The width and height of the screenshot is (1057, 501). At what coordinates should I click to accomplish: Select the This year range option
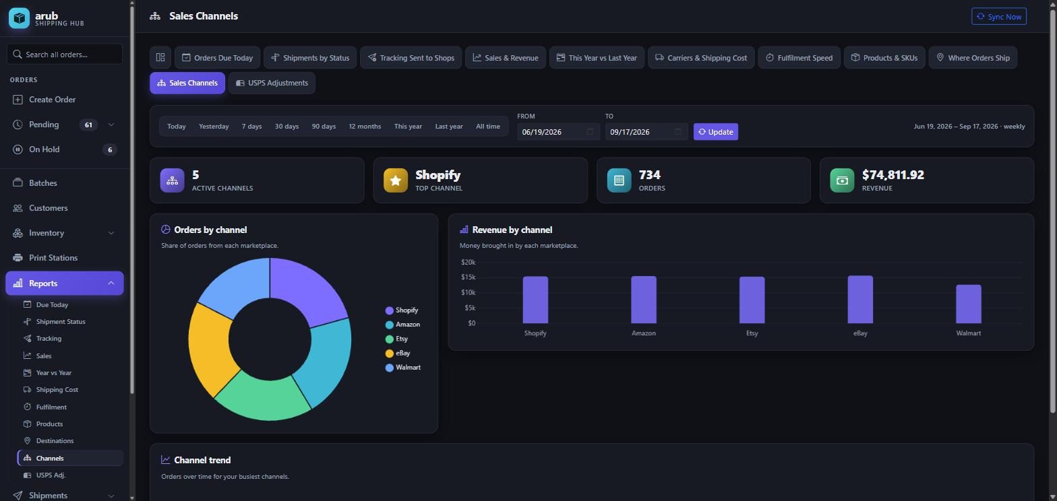[x=408, y=127]
